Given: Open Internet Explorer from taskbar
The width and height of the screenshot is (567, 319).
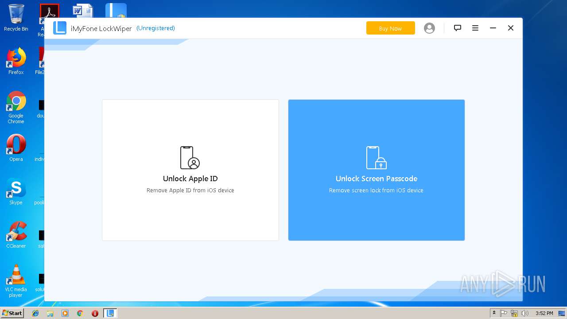Looking at the screenshot, I should [x=35, y=313].
